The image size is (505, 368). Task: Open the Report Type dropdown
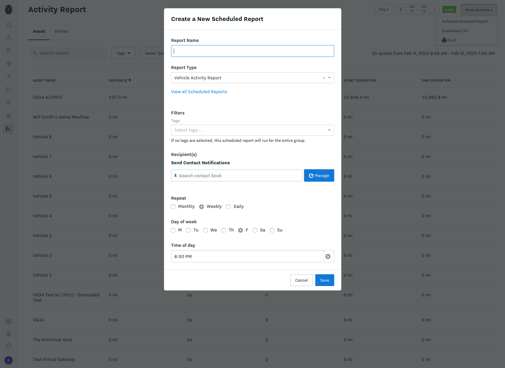click(329, 78)
